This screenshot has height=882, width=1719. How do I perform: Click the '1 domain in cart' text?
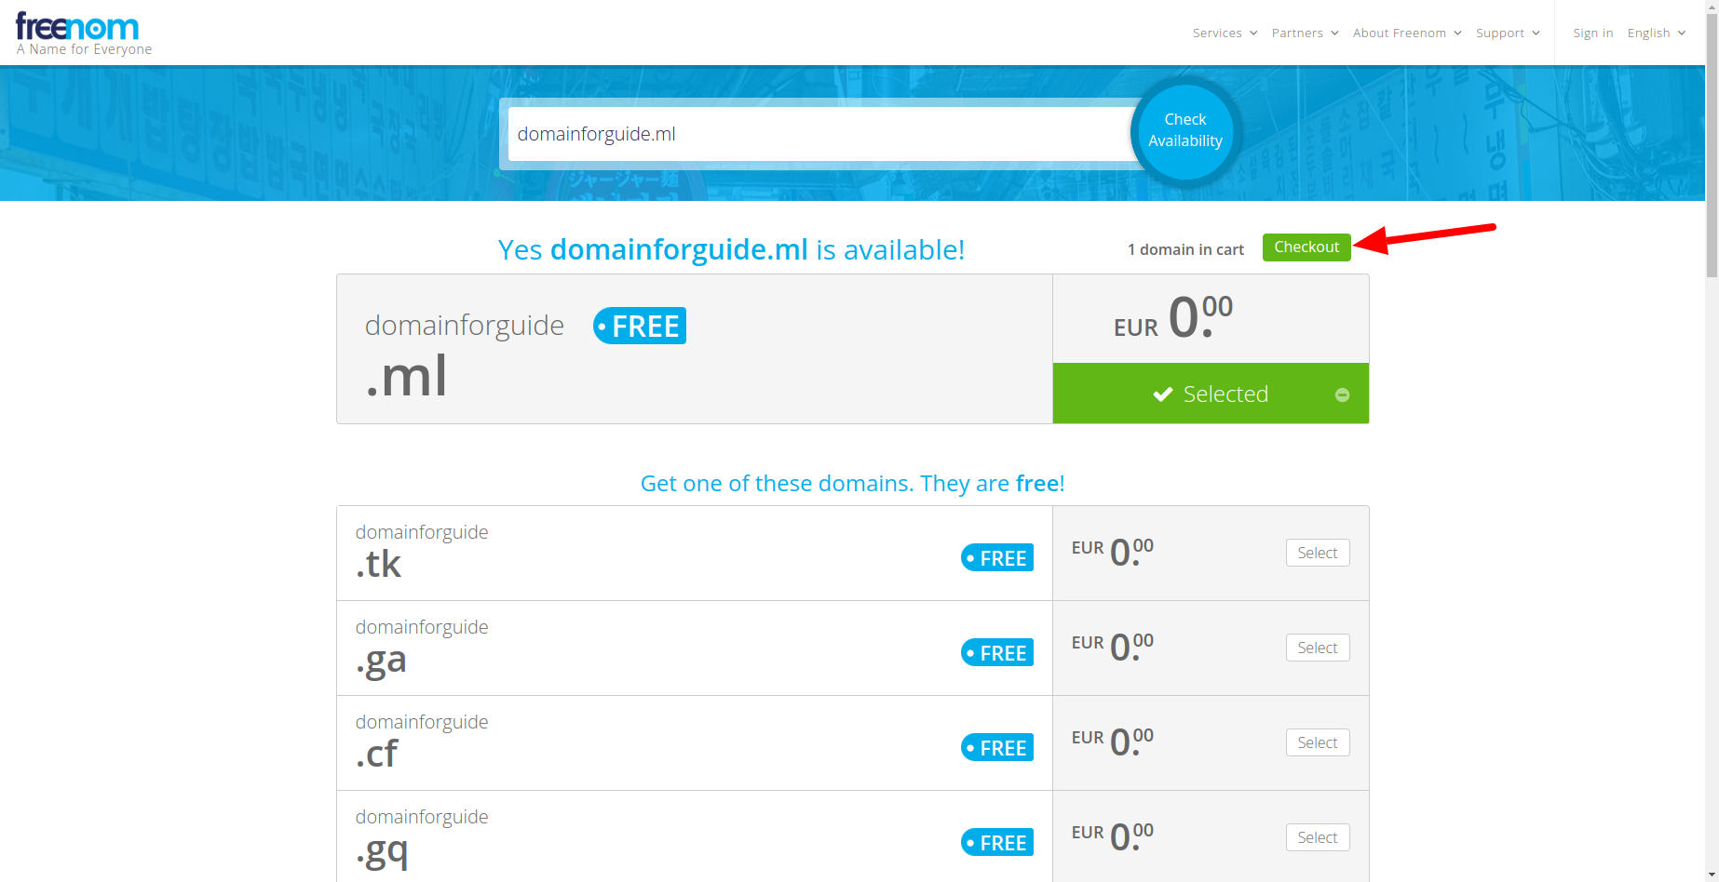pos(1185,249)
